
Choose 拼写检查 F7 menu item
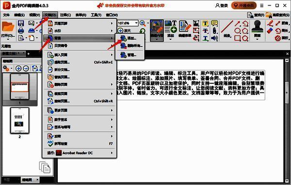point(80,144)
